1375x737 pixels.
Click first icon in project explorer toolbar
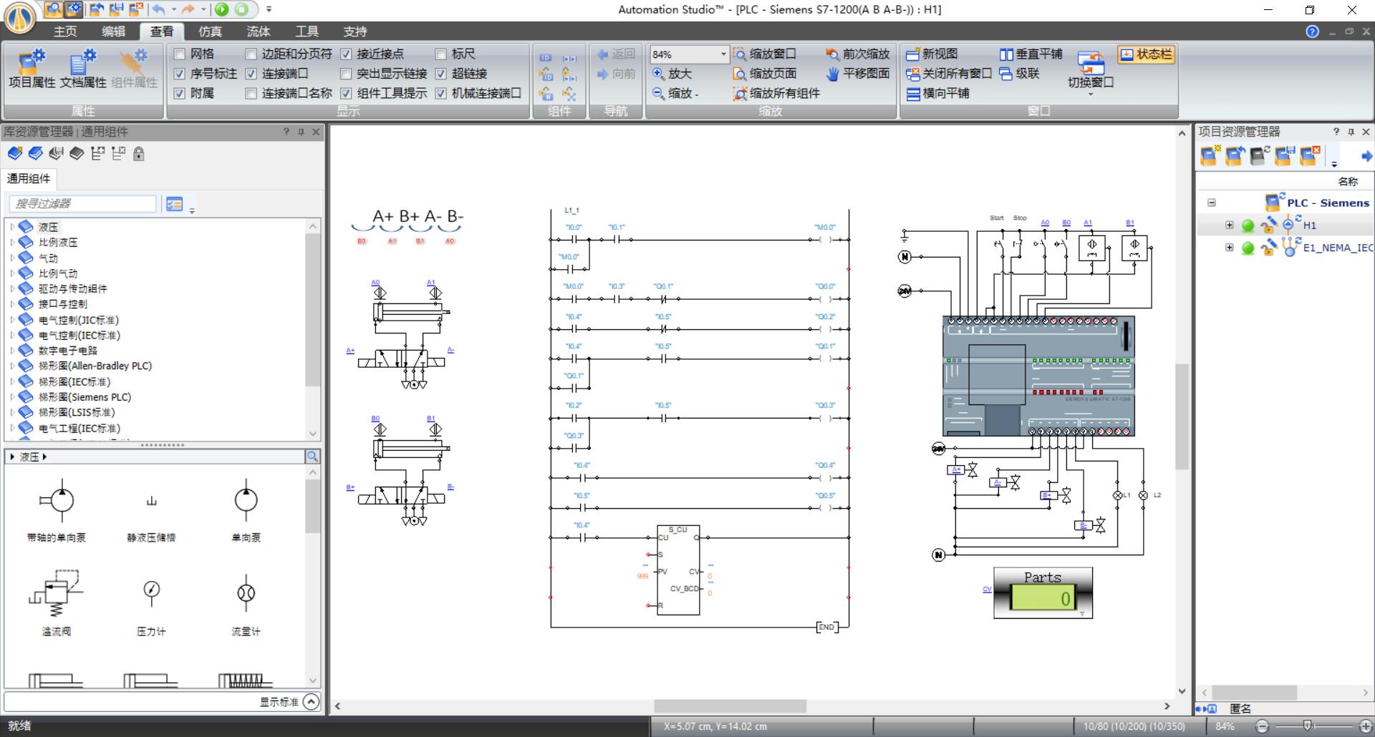pyautogui.click(x=1210, y=155)
